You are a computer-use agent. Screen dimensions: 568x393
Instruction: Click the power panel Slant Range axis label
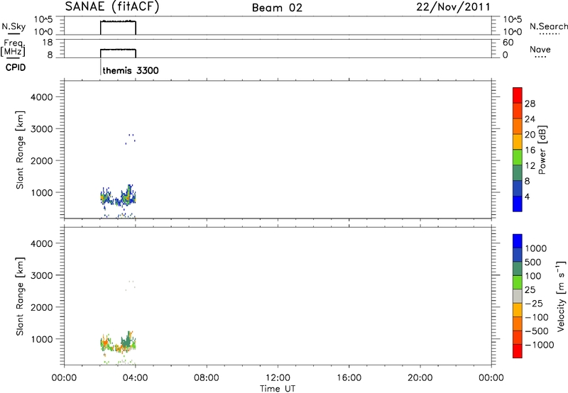click(20, 150)
